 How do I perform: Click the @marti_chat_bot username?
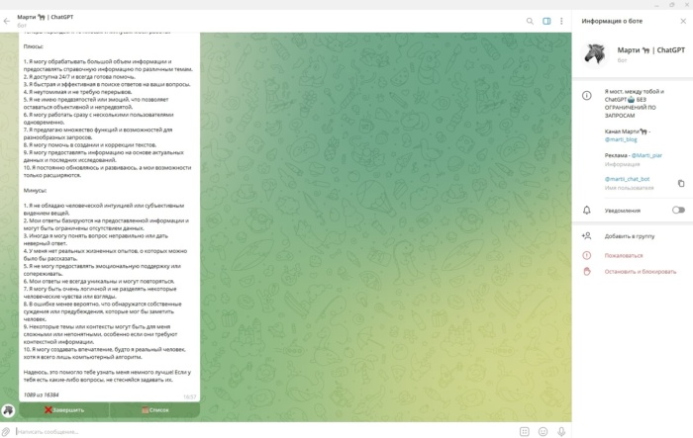coord(628,179)
